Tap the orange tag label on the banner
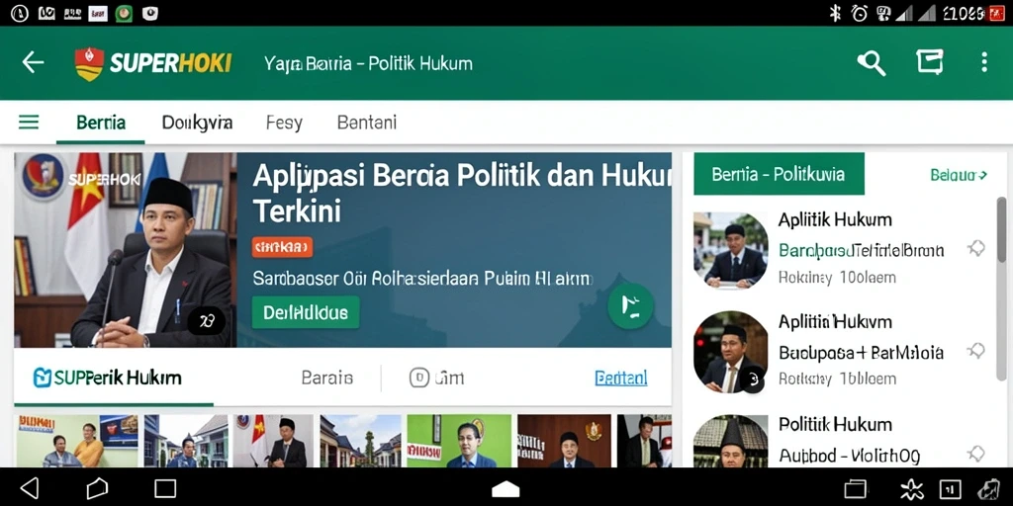 [x=282, y=246]
